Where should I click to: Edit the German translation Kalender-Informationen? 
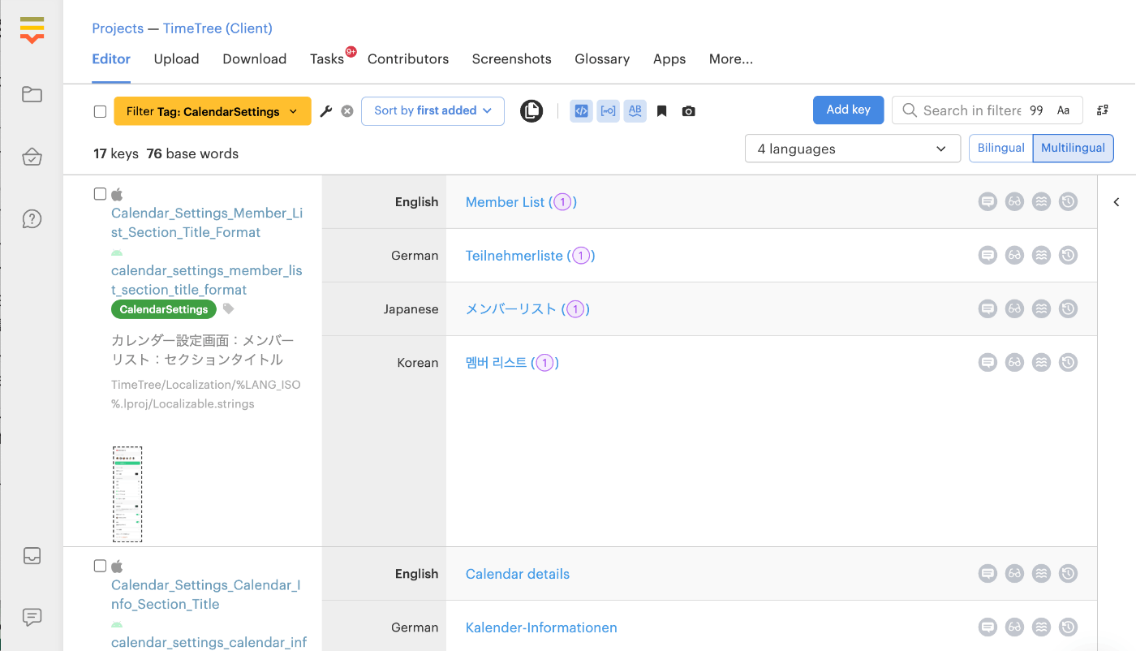(x=541, y=627)
